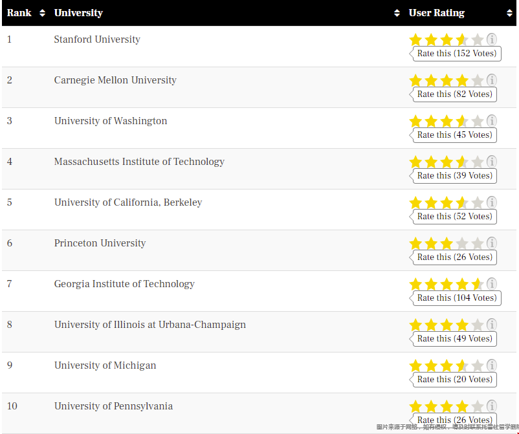The image size is (519, 434).
Task: Open info icon for University of Washington
Action: click(492, 121)
